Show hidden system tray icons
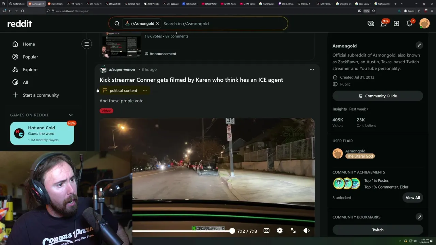436x245 pixels. point(401,241)
